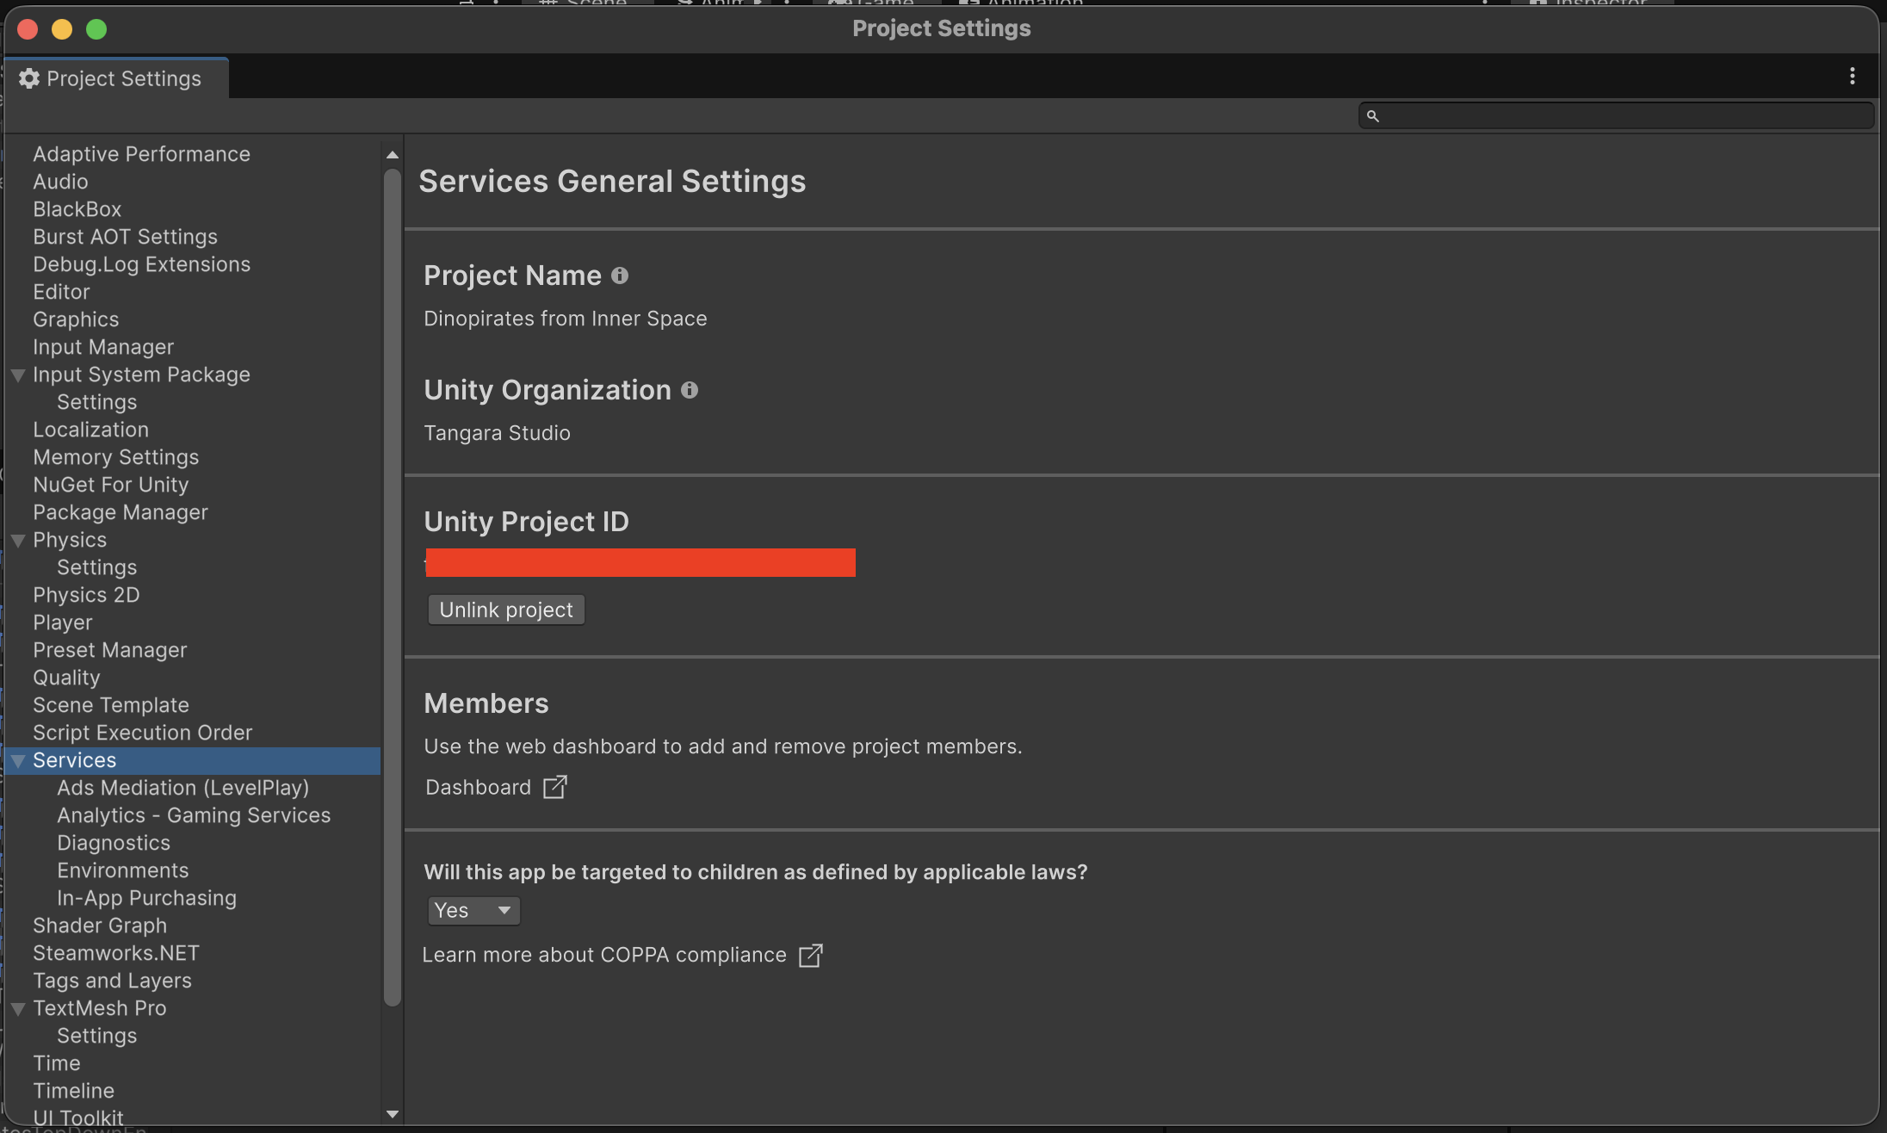Open Settings under Physics

pyautogui.click(x=96, y=567)
